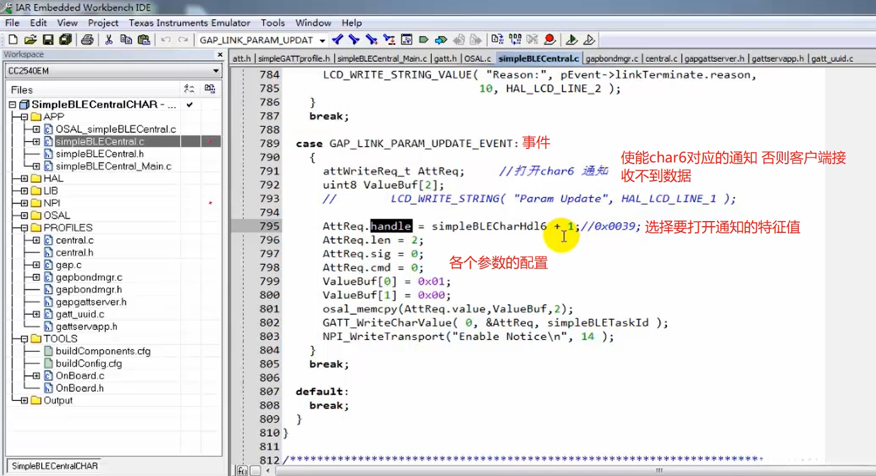Click the Cut scissors icon

[109, 39]
